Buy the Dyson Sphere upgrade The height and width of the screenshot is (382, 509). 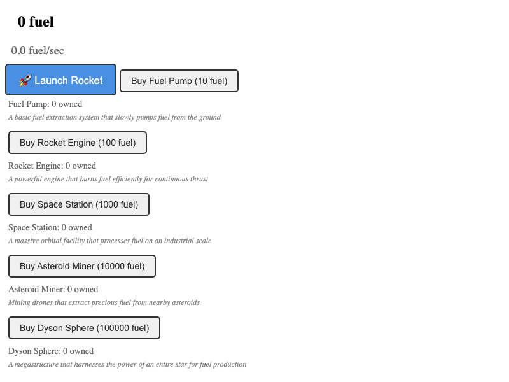click(84, 328)
